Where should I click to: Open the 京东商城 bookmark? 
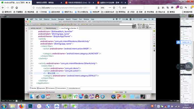coord(149,12)
